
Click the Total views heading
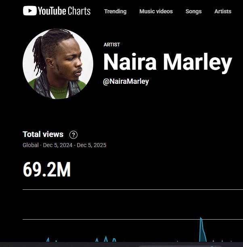coord(43,134)
